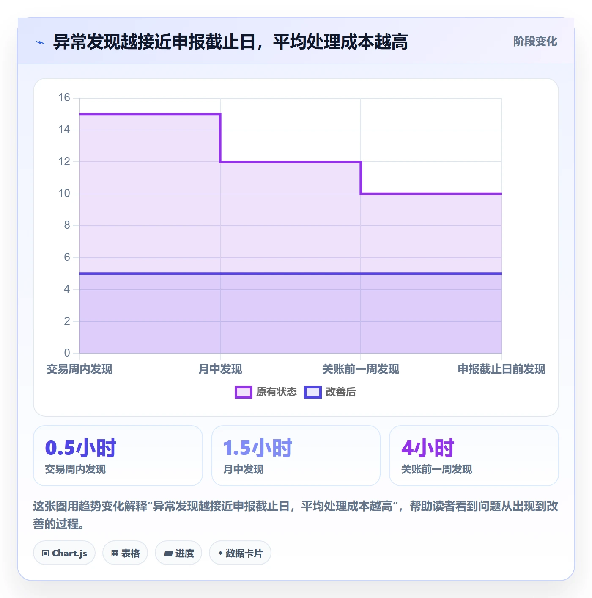Click the y-axis value 10
This screenshot has width=592, height=598.
point(64,194)
